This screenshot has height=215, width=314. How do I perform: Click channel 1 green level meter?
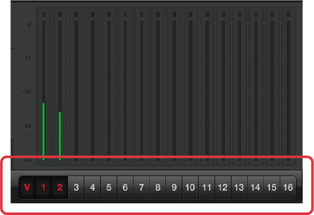click(x=43, y=132)
